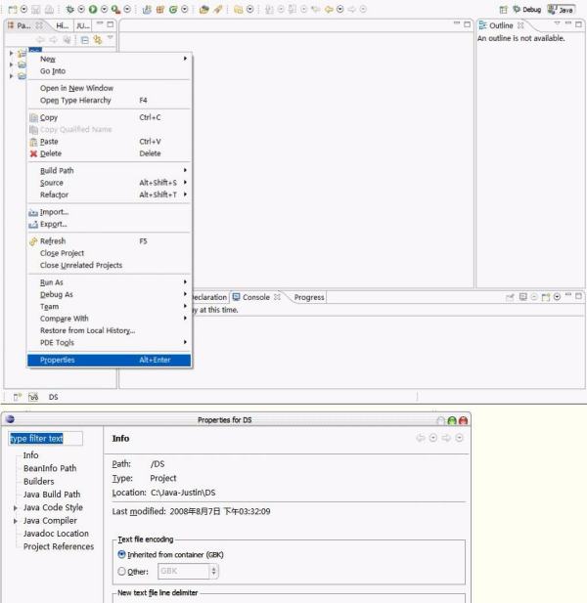This screenshot has height=603, width=587.
Task: Click the Open Type toolbar icon
Action: click(204, 9)
